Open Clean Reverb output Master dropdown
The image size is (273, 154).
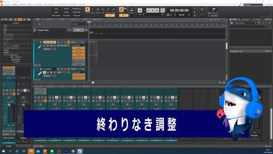(49, 49)
